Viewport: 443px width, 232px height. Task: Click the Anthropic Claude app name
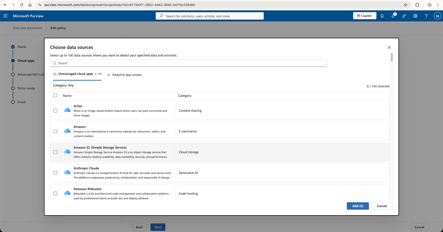[86, 168]
